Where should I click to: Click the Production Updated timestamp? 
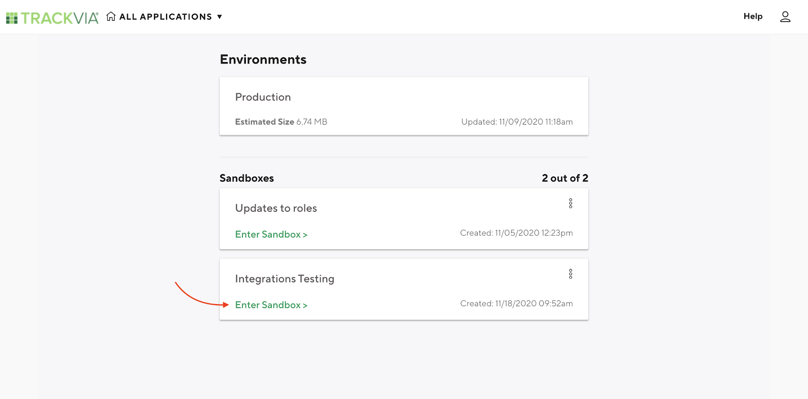[517, 122]
